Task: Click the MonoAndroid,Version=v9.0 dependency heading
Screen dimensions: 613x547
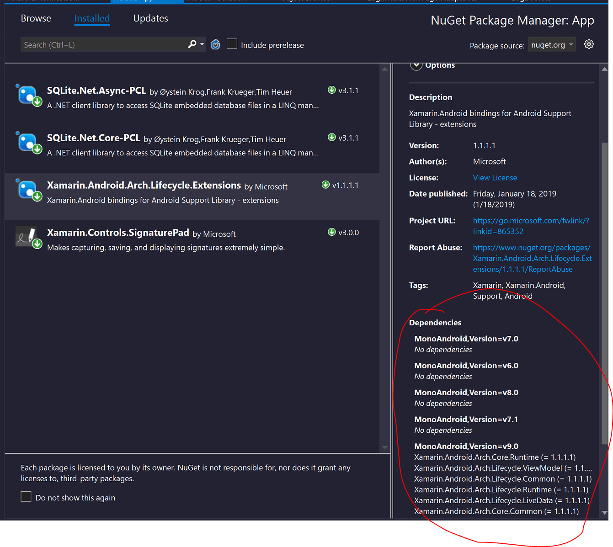Action: tap(466, 446)
